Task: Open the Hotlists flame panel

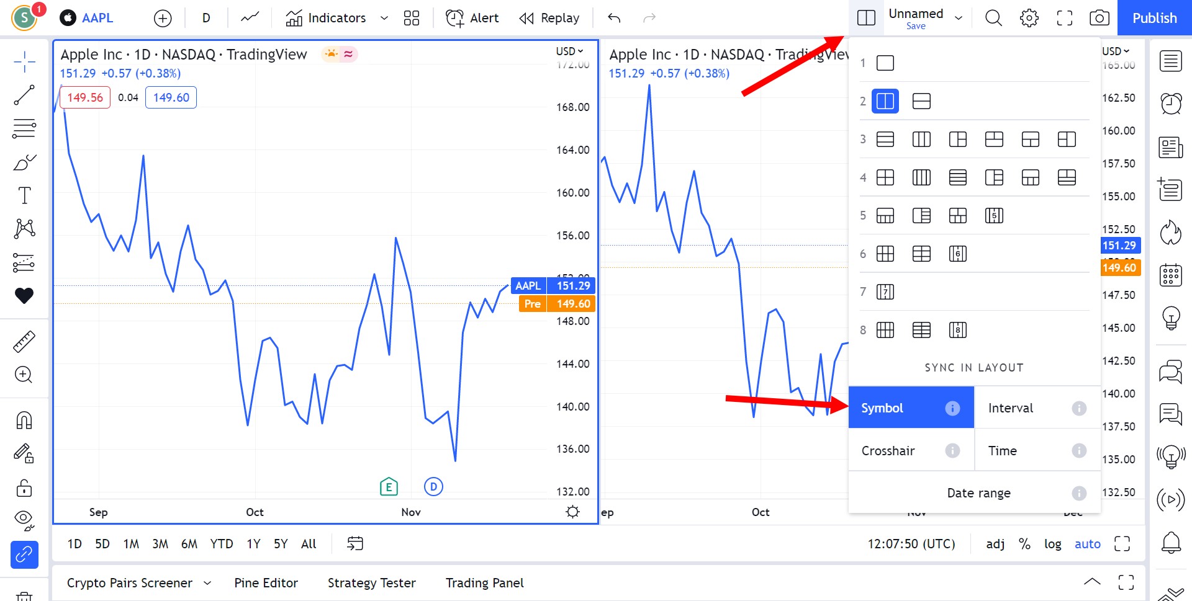Action: (x=1171, y=233)
